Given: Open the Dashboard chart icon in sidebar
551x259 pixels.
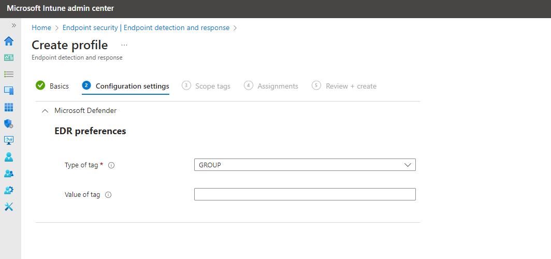Looking at the screenshot, I should point(9,57).
